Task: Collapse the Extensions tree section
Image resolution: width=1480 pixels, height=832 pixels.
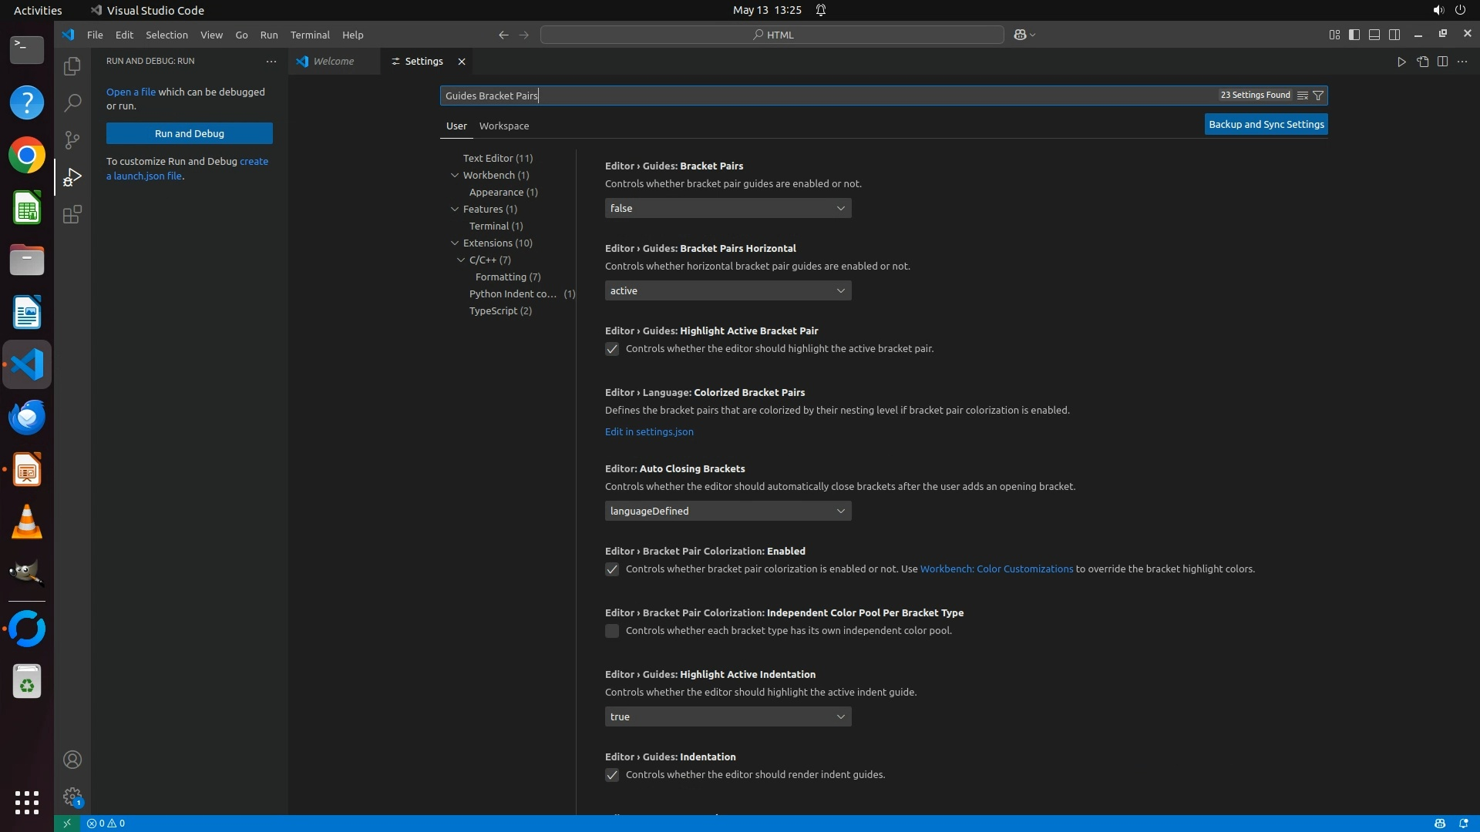Action: click(x=455, y=243)
